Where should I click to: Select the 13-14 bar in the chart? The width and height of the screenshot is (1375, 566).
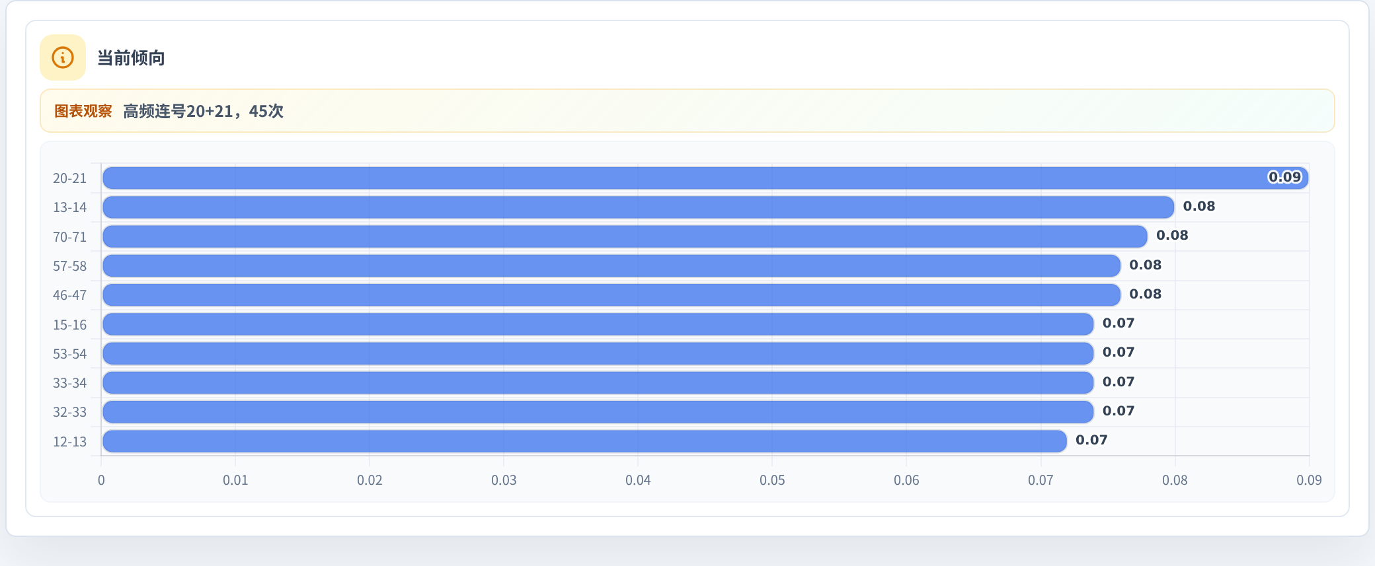click(638, 207)
